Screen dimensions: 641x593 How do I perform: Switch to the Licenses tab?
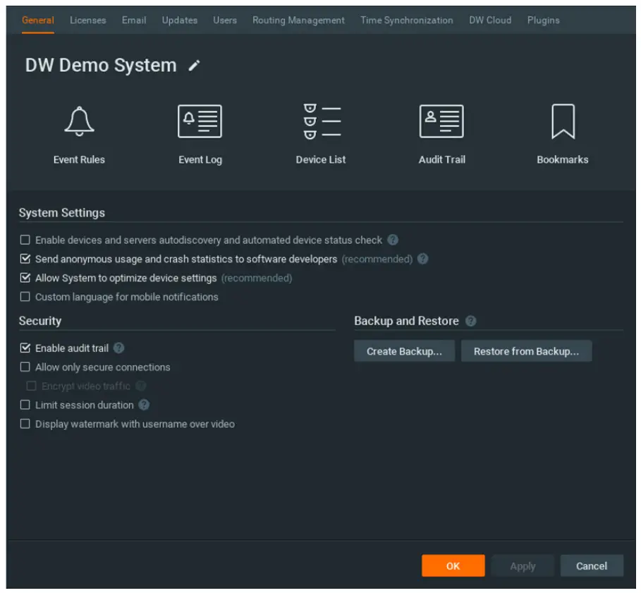point(87,20)
